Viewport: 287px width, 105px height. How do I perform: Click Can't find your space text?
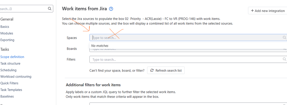tap(117, 70)
